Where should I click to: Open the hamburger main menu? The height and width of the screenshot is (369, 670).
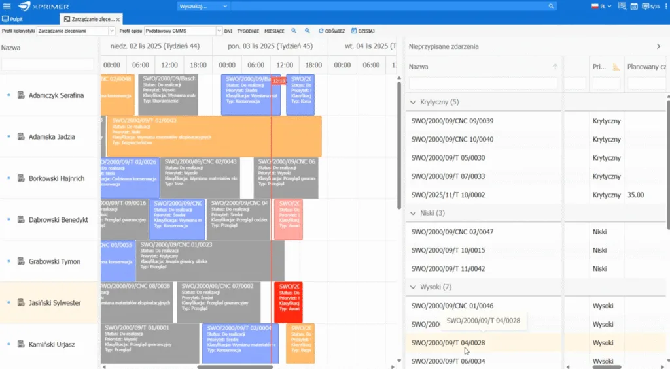pos(7,7)
